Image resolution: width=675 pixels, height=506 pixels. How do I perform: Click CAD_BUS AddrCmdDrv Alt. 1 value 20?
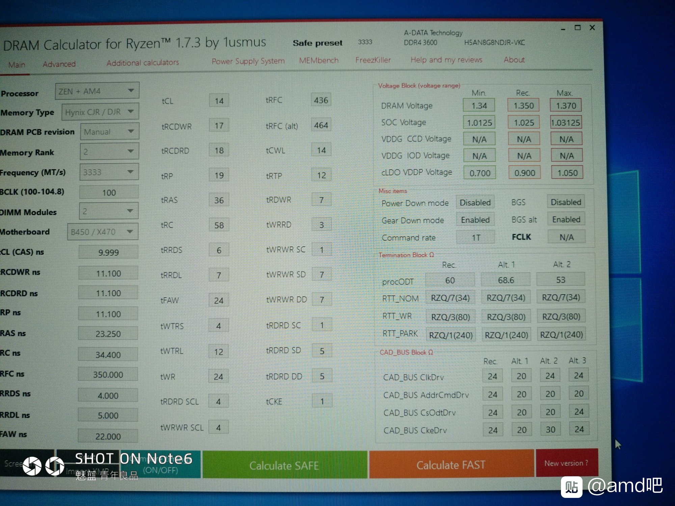click(521, 394)
